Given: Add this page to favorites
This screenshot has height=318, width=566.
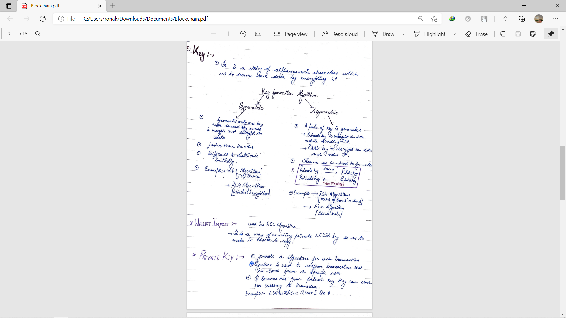Looking at the screenshot, I should point(434,19).
